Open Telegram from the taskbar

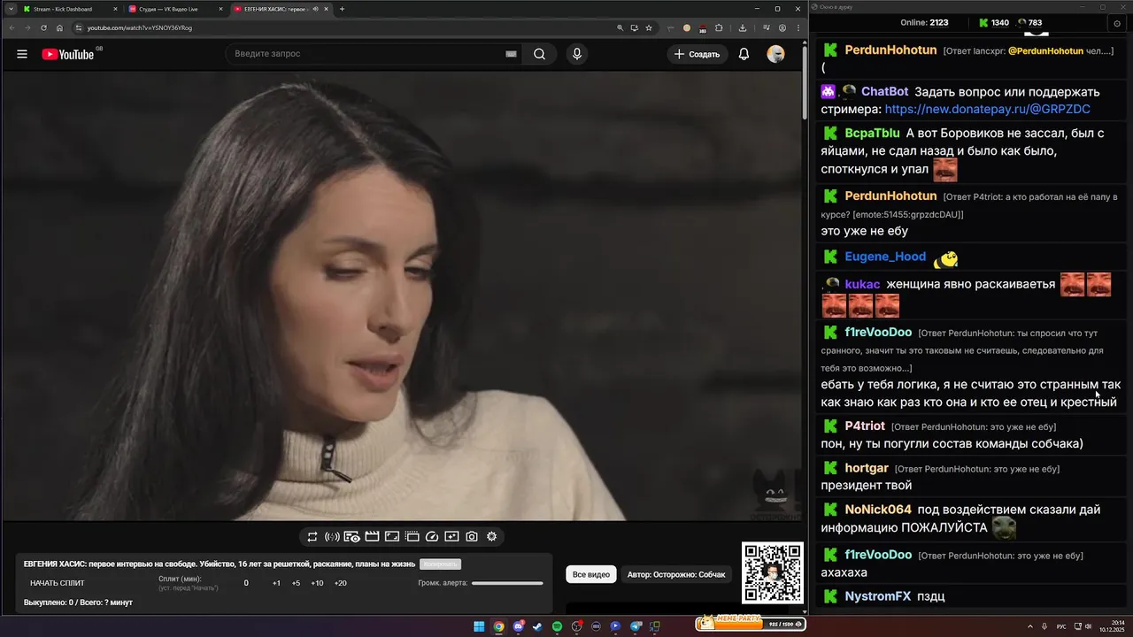[636, 626]
